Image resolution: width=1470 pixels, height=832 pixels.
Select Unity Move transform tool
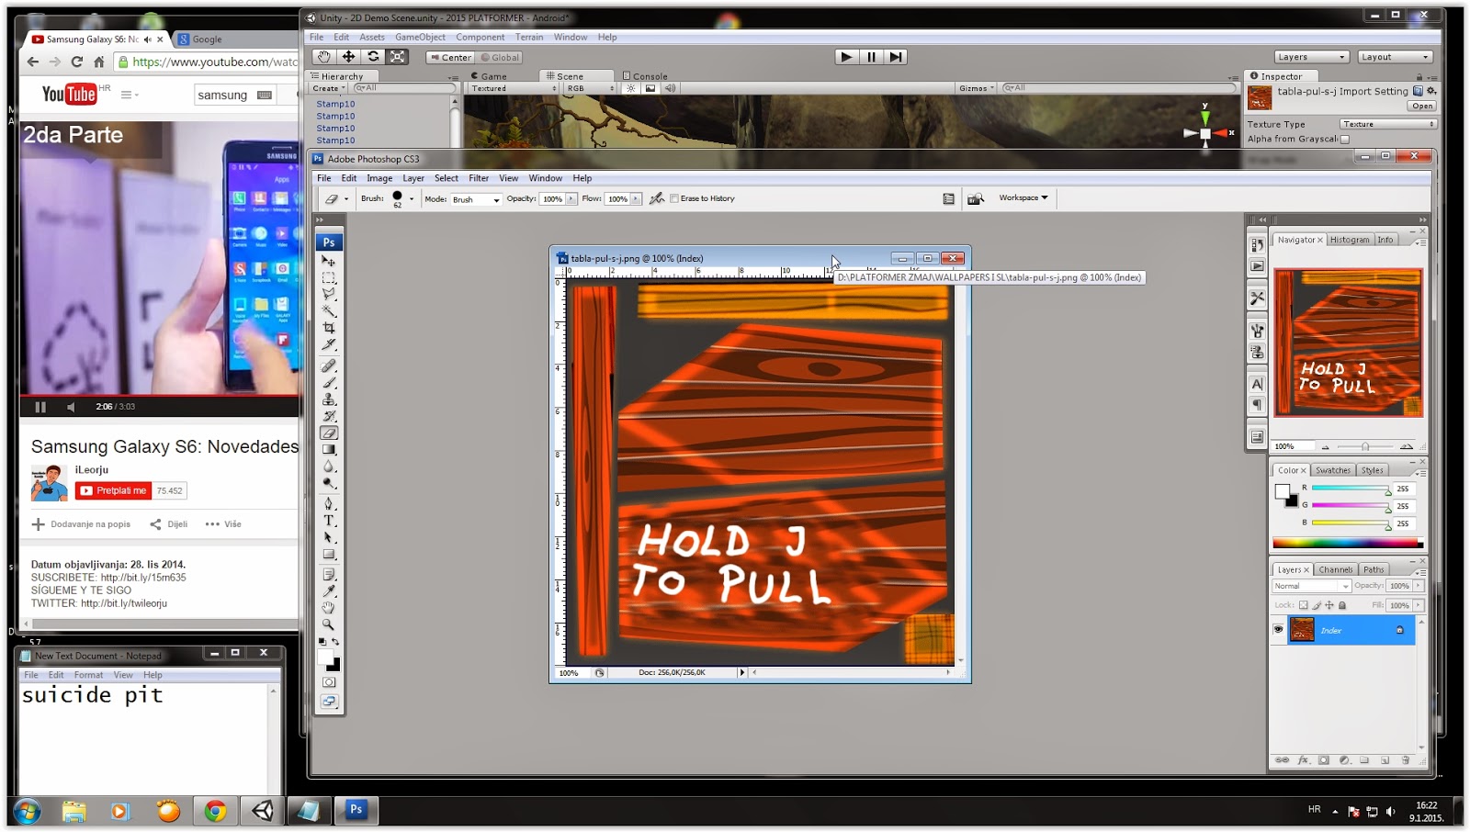pos(348,57)
